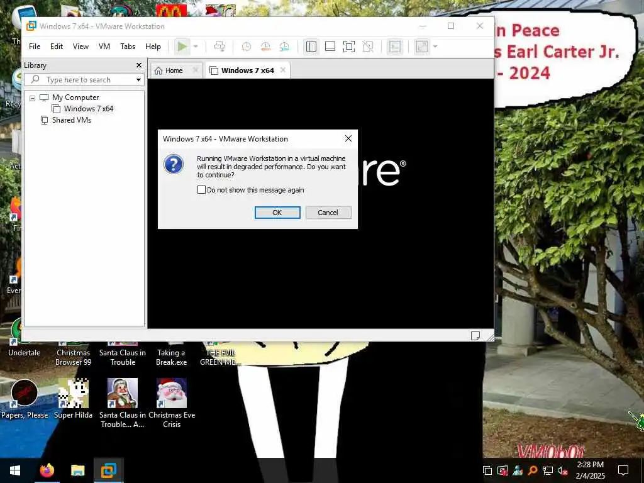Click the console view toolbar icon
Screen dimensions: 644x483
pos(395,47)
